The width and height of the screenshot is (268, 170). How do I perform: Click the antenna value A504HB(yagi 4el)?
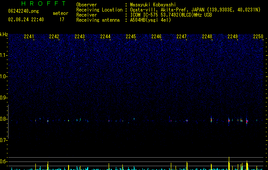150,20
